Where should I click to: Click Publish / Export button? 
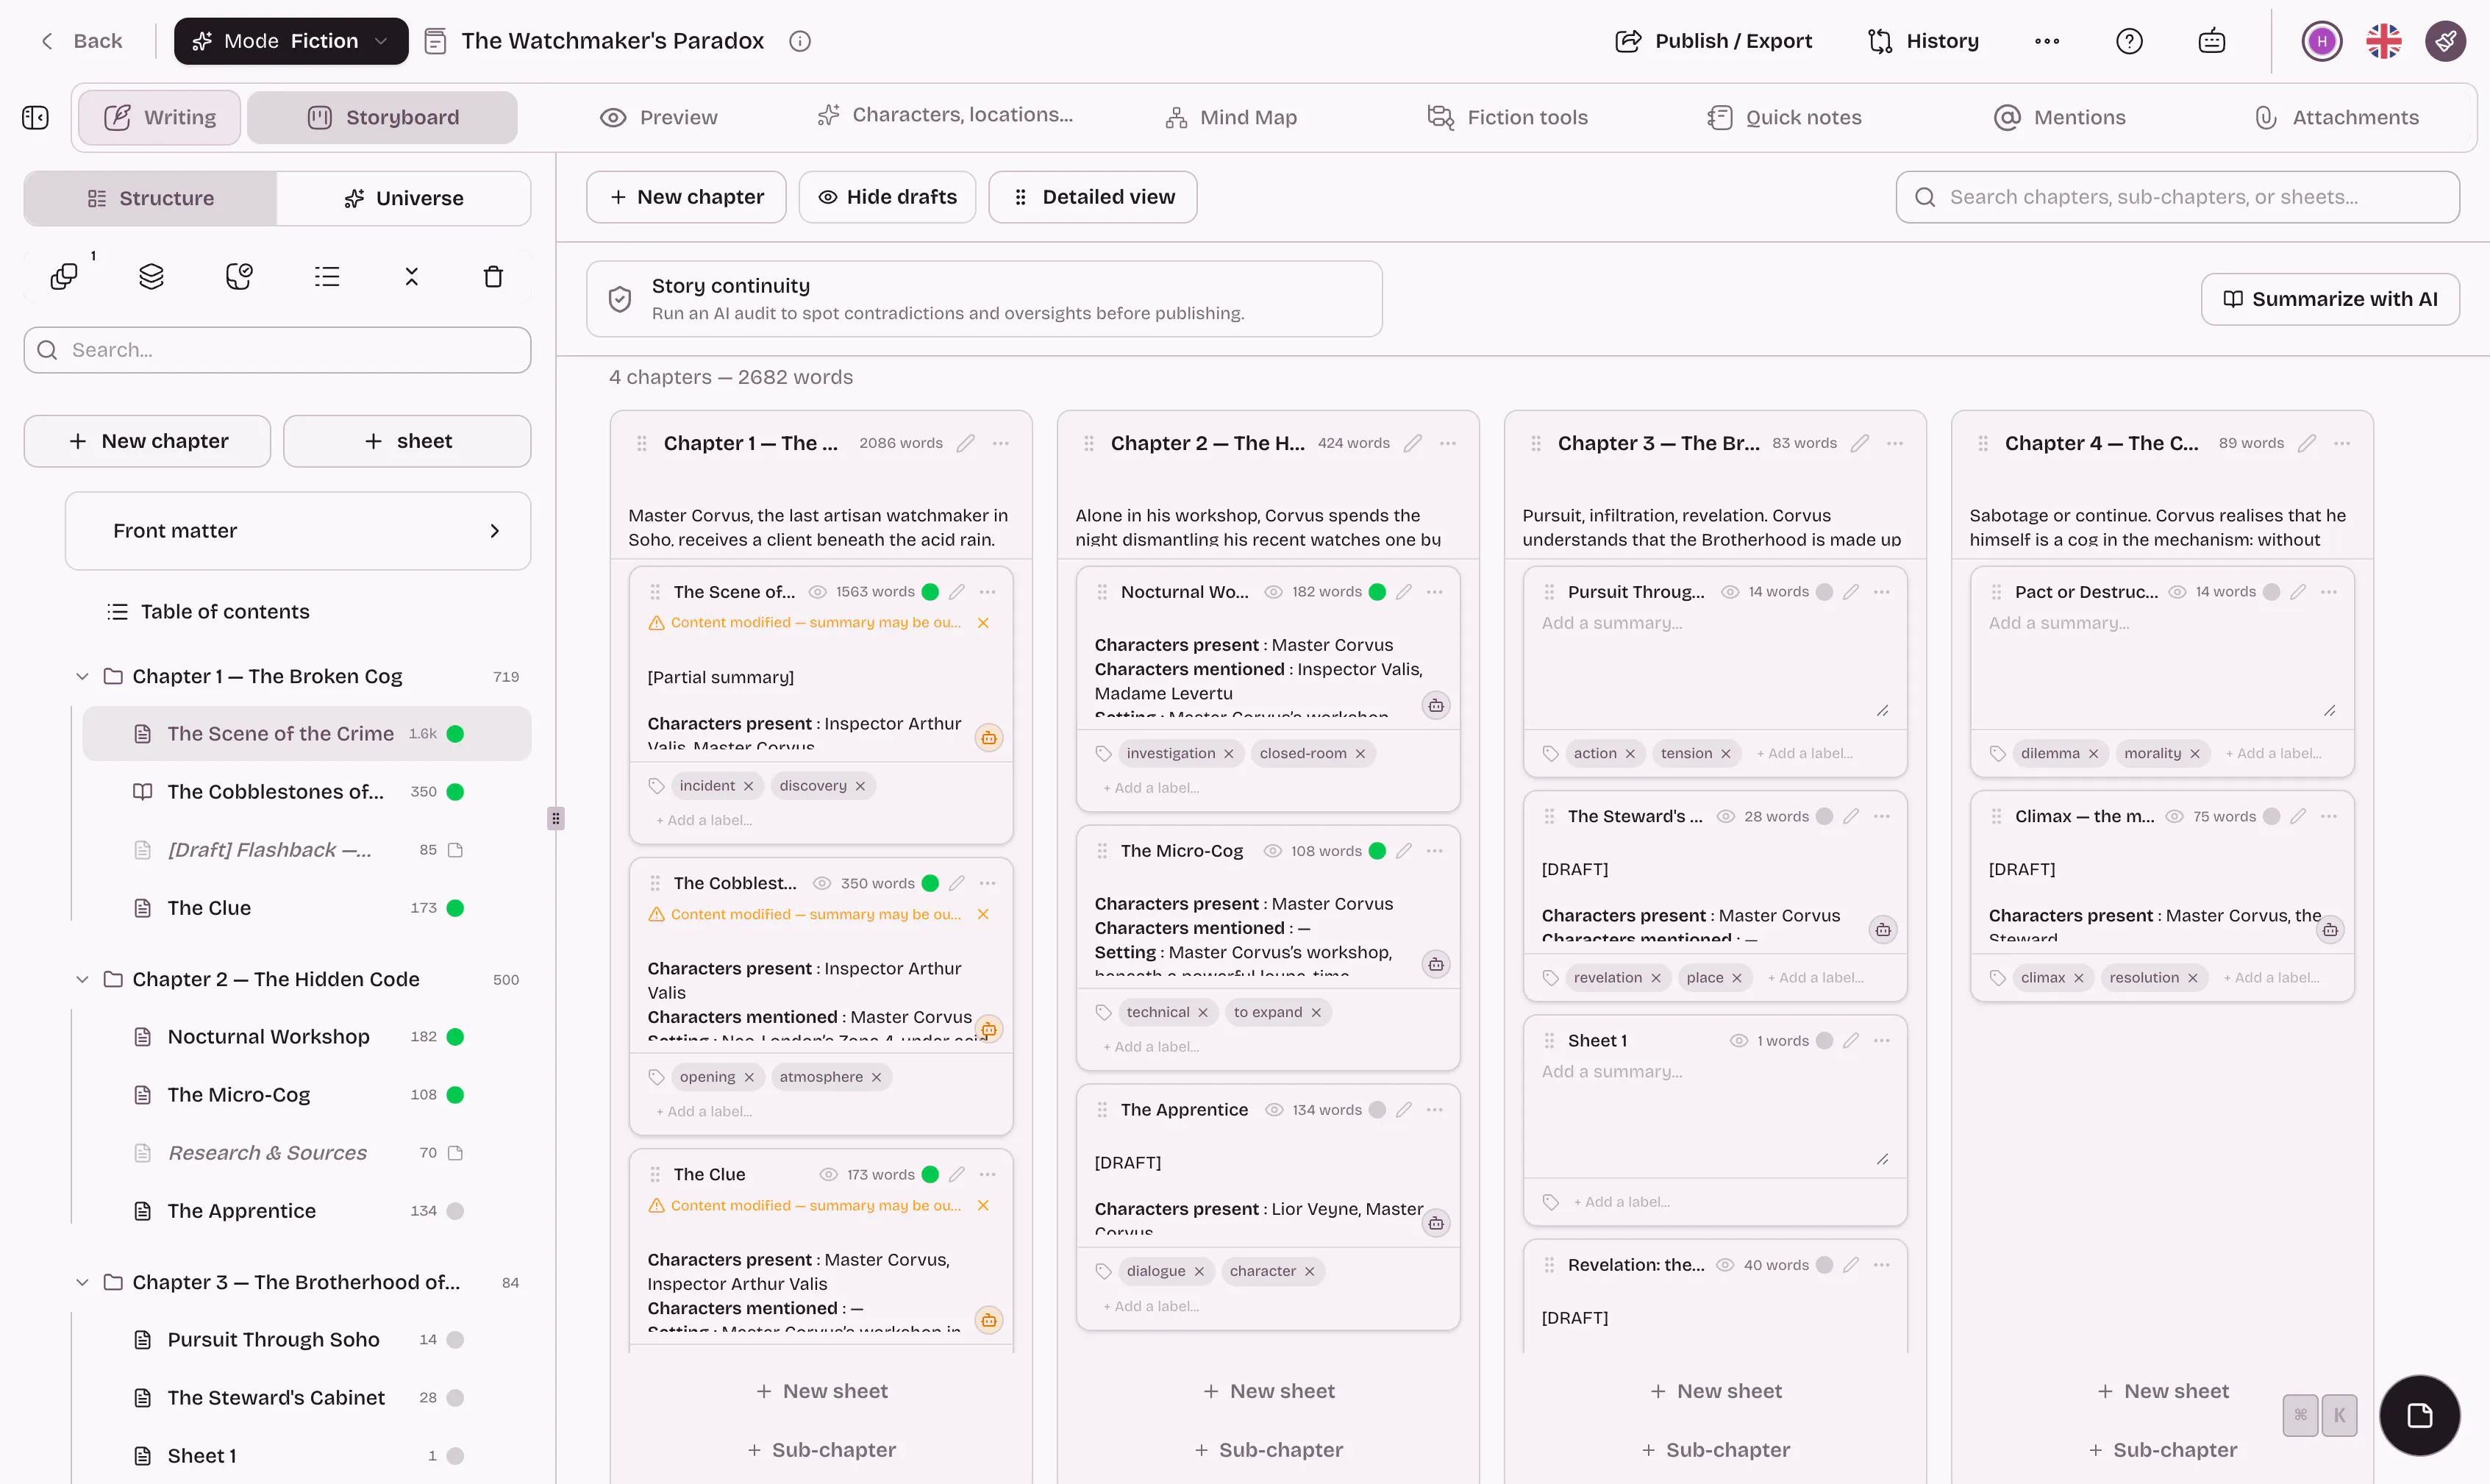[x=1713, y=41]
